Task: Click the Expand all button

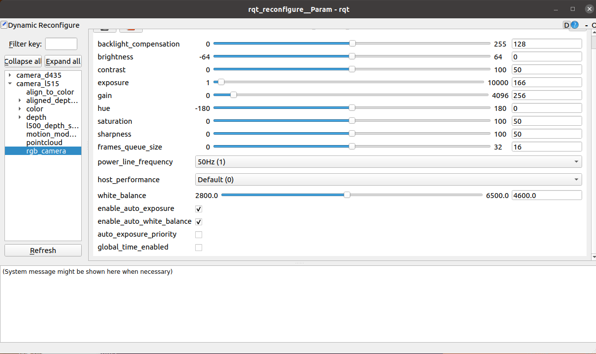Action: pos(63,61)
